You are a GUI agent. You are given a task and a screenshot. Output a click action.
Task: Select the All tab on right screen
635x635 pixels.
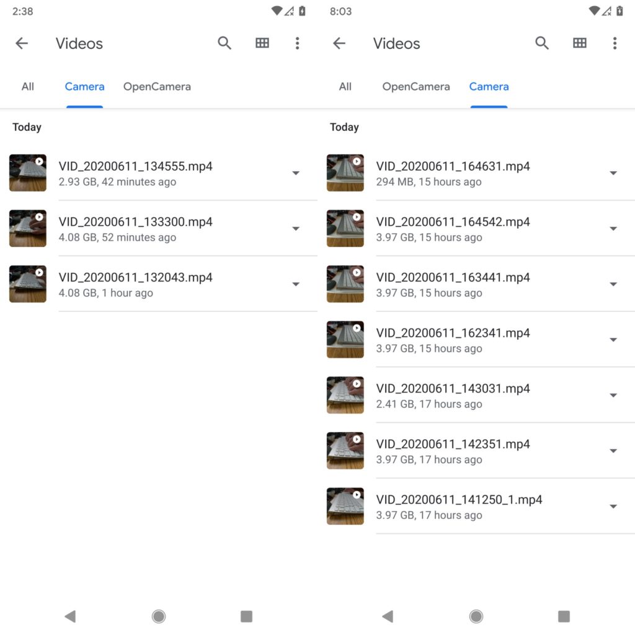tap(345, 87)
